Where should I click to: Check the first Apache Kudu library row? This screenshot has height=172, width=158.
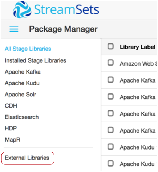pyautogui.click(x=110, y=147)
